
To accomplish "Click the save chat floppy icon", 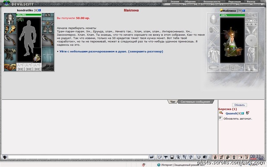I will [x=172, y=157].
